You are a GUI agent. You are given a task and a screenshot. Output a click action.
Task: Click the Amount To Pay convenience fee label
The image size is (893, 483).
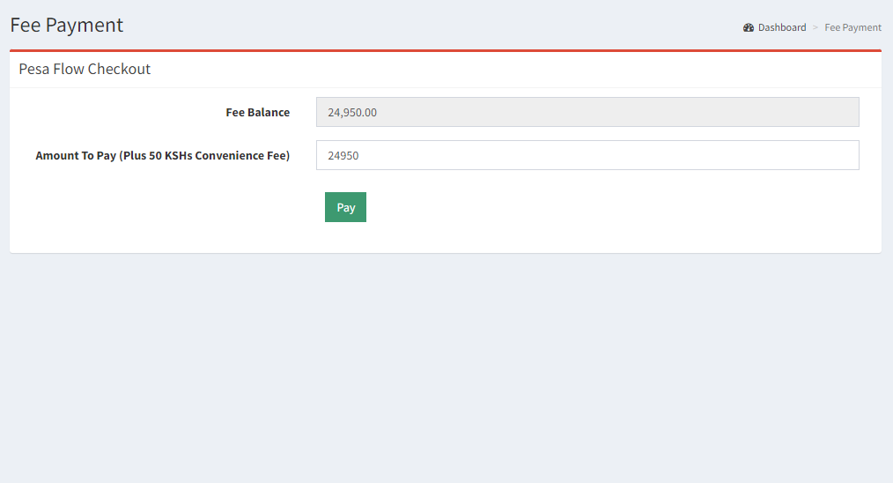162,156
